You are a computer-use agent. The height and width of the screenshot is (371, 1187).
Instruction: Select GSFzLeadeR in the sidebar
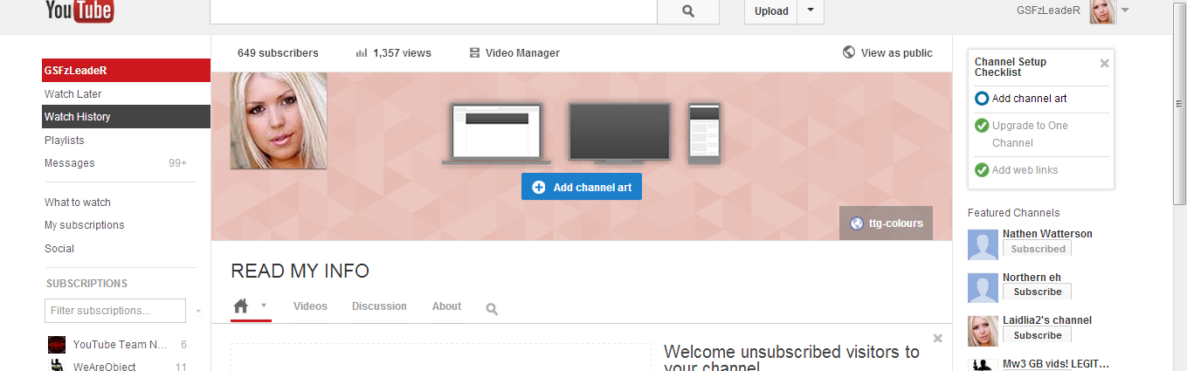pos(127,71)
